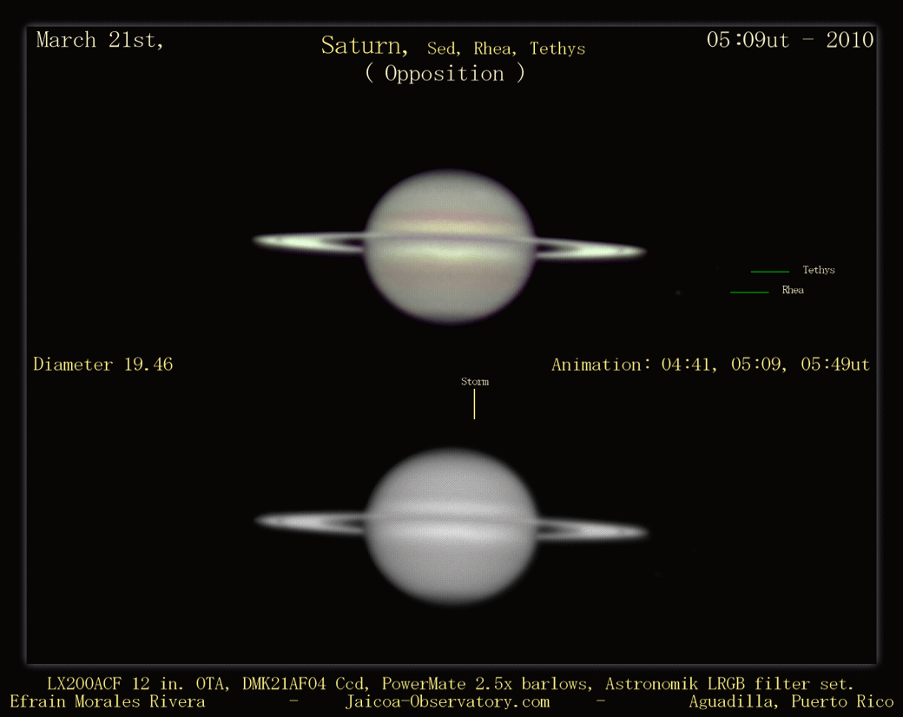Click the green marker line beside Tethys
This screenshot has width=903, height=717.
tap(769, 271)
